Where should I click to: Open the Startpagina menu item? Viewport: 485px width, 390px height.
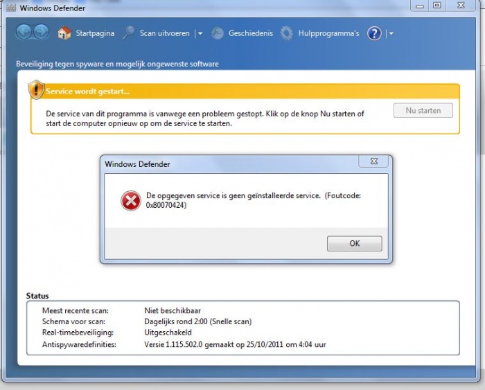(x=95, y=33)
